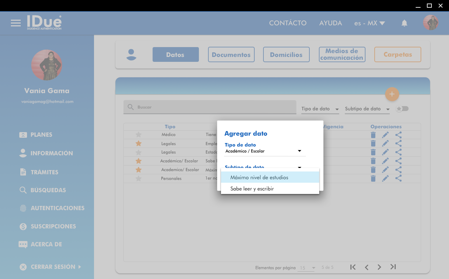This screenshot has height=279, width=449.
Task: Open the AYUDA link
Action: coord(330,23)
